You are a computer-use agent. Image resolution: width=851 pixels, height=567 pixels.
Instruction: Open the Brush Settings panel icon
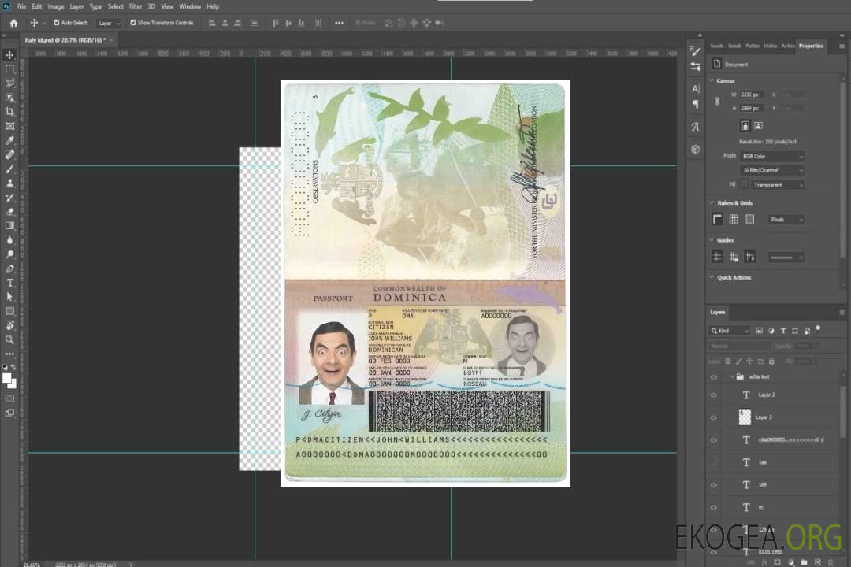[696, 51]
